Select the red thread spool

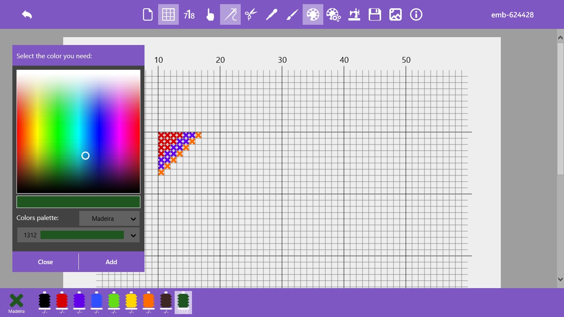click(62, 301)
